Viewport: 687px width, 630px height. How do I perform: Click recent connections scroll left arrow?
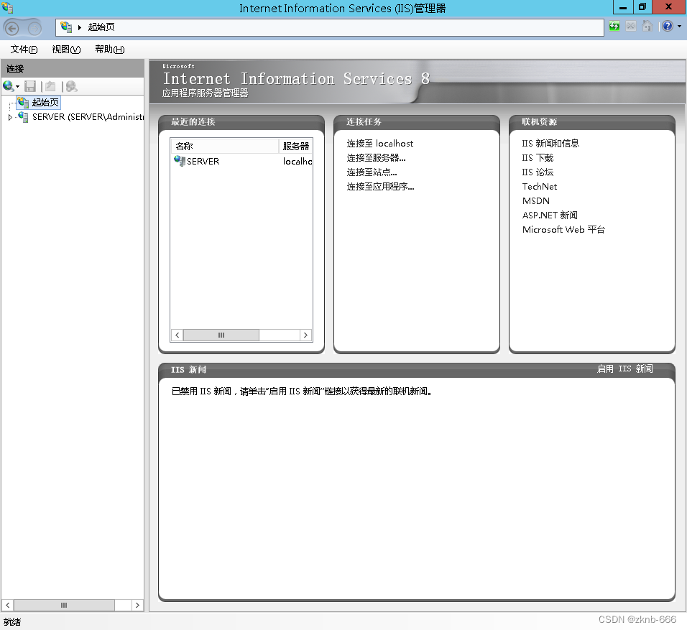[x=177, y=335]
